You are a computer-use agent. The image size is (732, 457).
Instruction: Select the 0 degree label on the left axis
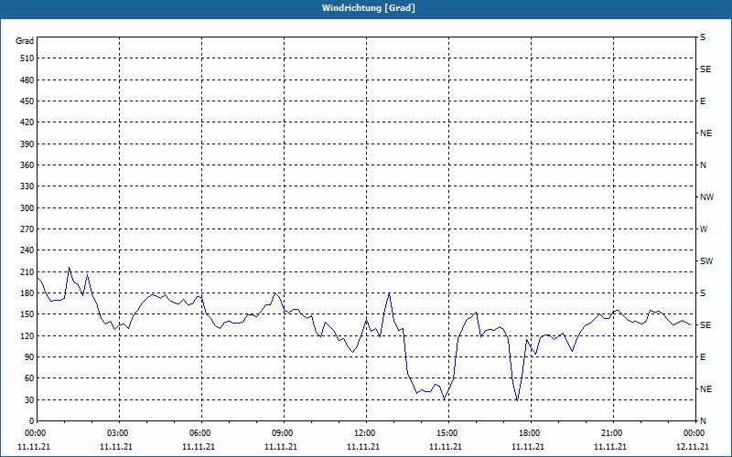[x=31, y=421]
